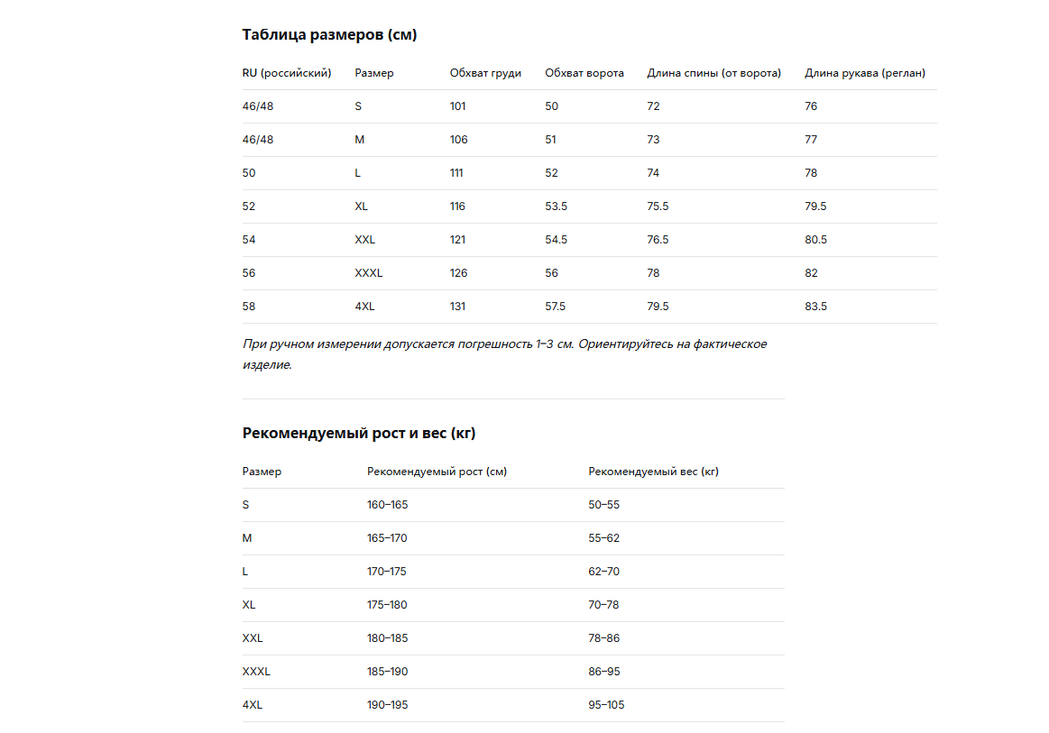
Task: Click the 'Рекомендуемый вес (кг)' column header
Action: [x=654, y=472]
